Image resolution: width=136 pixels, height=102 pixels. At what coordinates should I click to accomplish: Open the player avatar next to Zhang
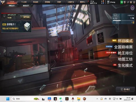pos(108,2)
